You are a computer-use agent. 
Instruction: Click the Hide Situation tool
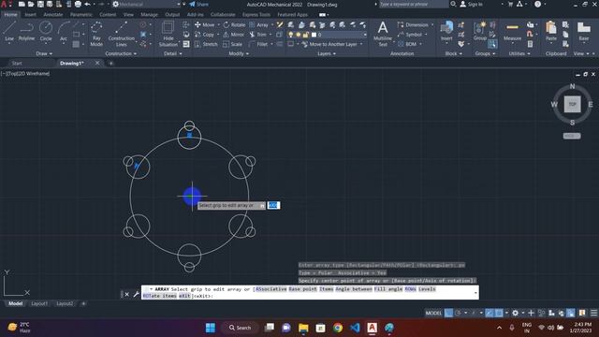(x=168, y=34)
